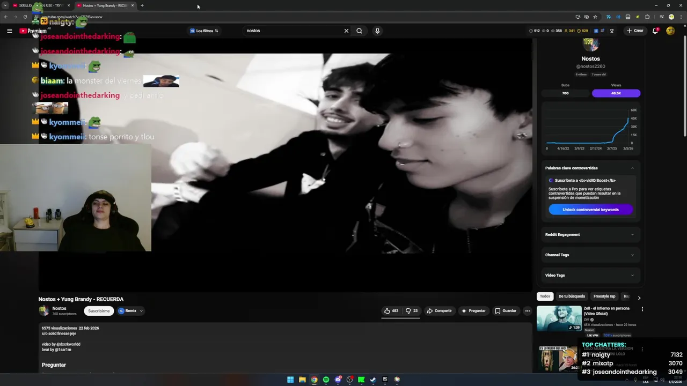Image resolution: width=687 pixels, height=386 pixels.
Task: Click the @nostos2260 channel handle
Action: [590, 66]
